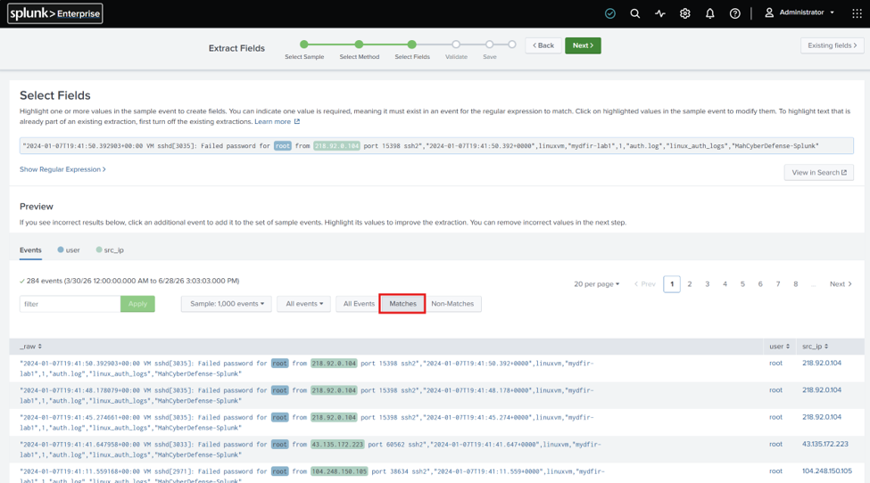Click the green Next button
This screenshot has height=483, width=870.
tap(583, 45)
